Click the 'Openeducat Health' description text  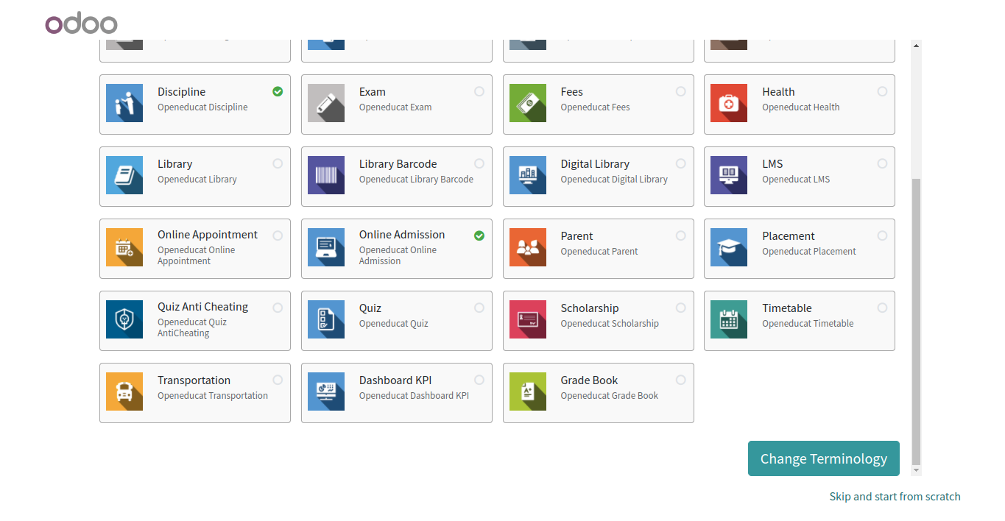800,107
